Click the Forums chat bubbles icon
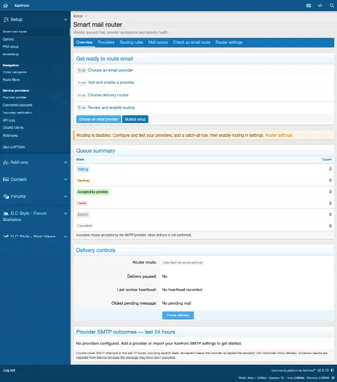The width and height of the screenshot is (337, 382). (6, 196)
